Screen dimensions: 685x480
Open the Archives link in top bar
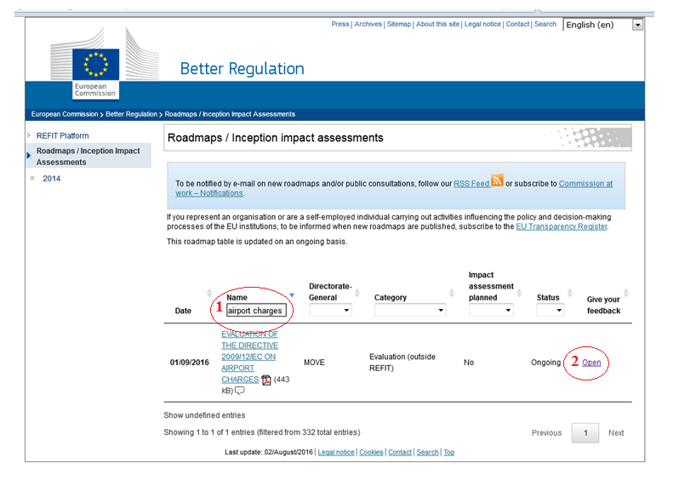coord(368,24)
